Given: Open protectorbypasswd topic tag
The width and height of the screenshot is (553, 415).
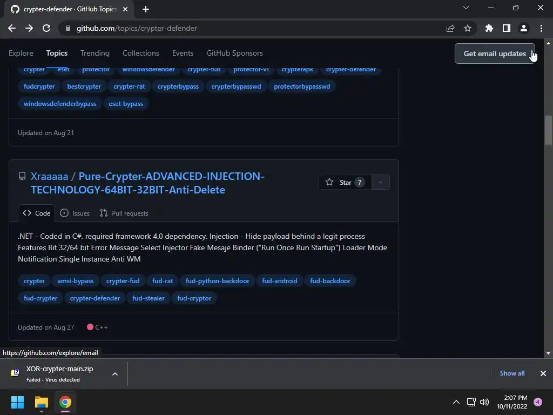Looking at the screenshot, I should pyautogui.click(x=302, y=86).
